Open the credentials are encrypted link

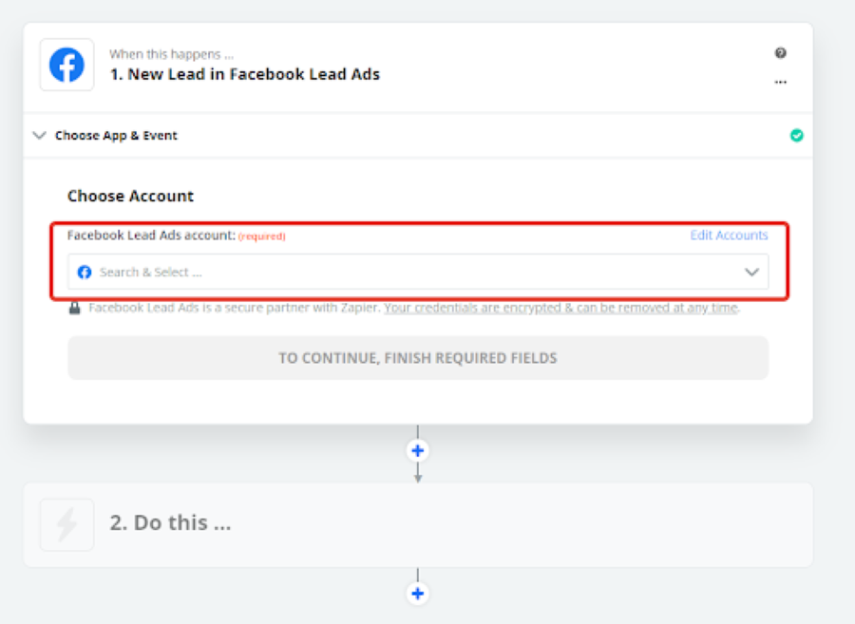coord(560,308)
